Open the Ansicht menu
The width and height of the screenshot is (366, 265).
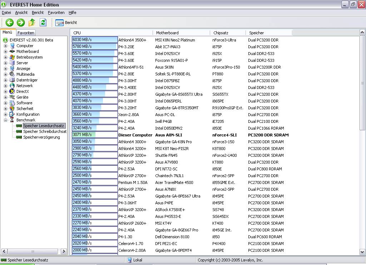point(21,12)
